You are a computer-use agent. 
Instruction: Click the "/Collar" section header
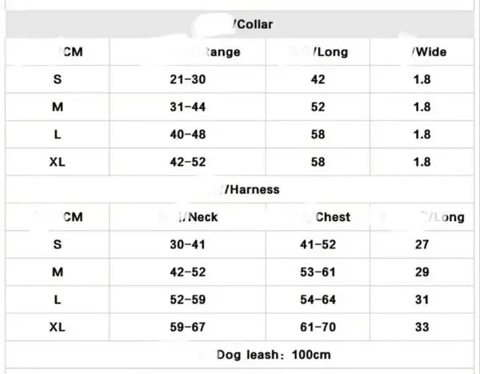click(252, 25)
